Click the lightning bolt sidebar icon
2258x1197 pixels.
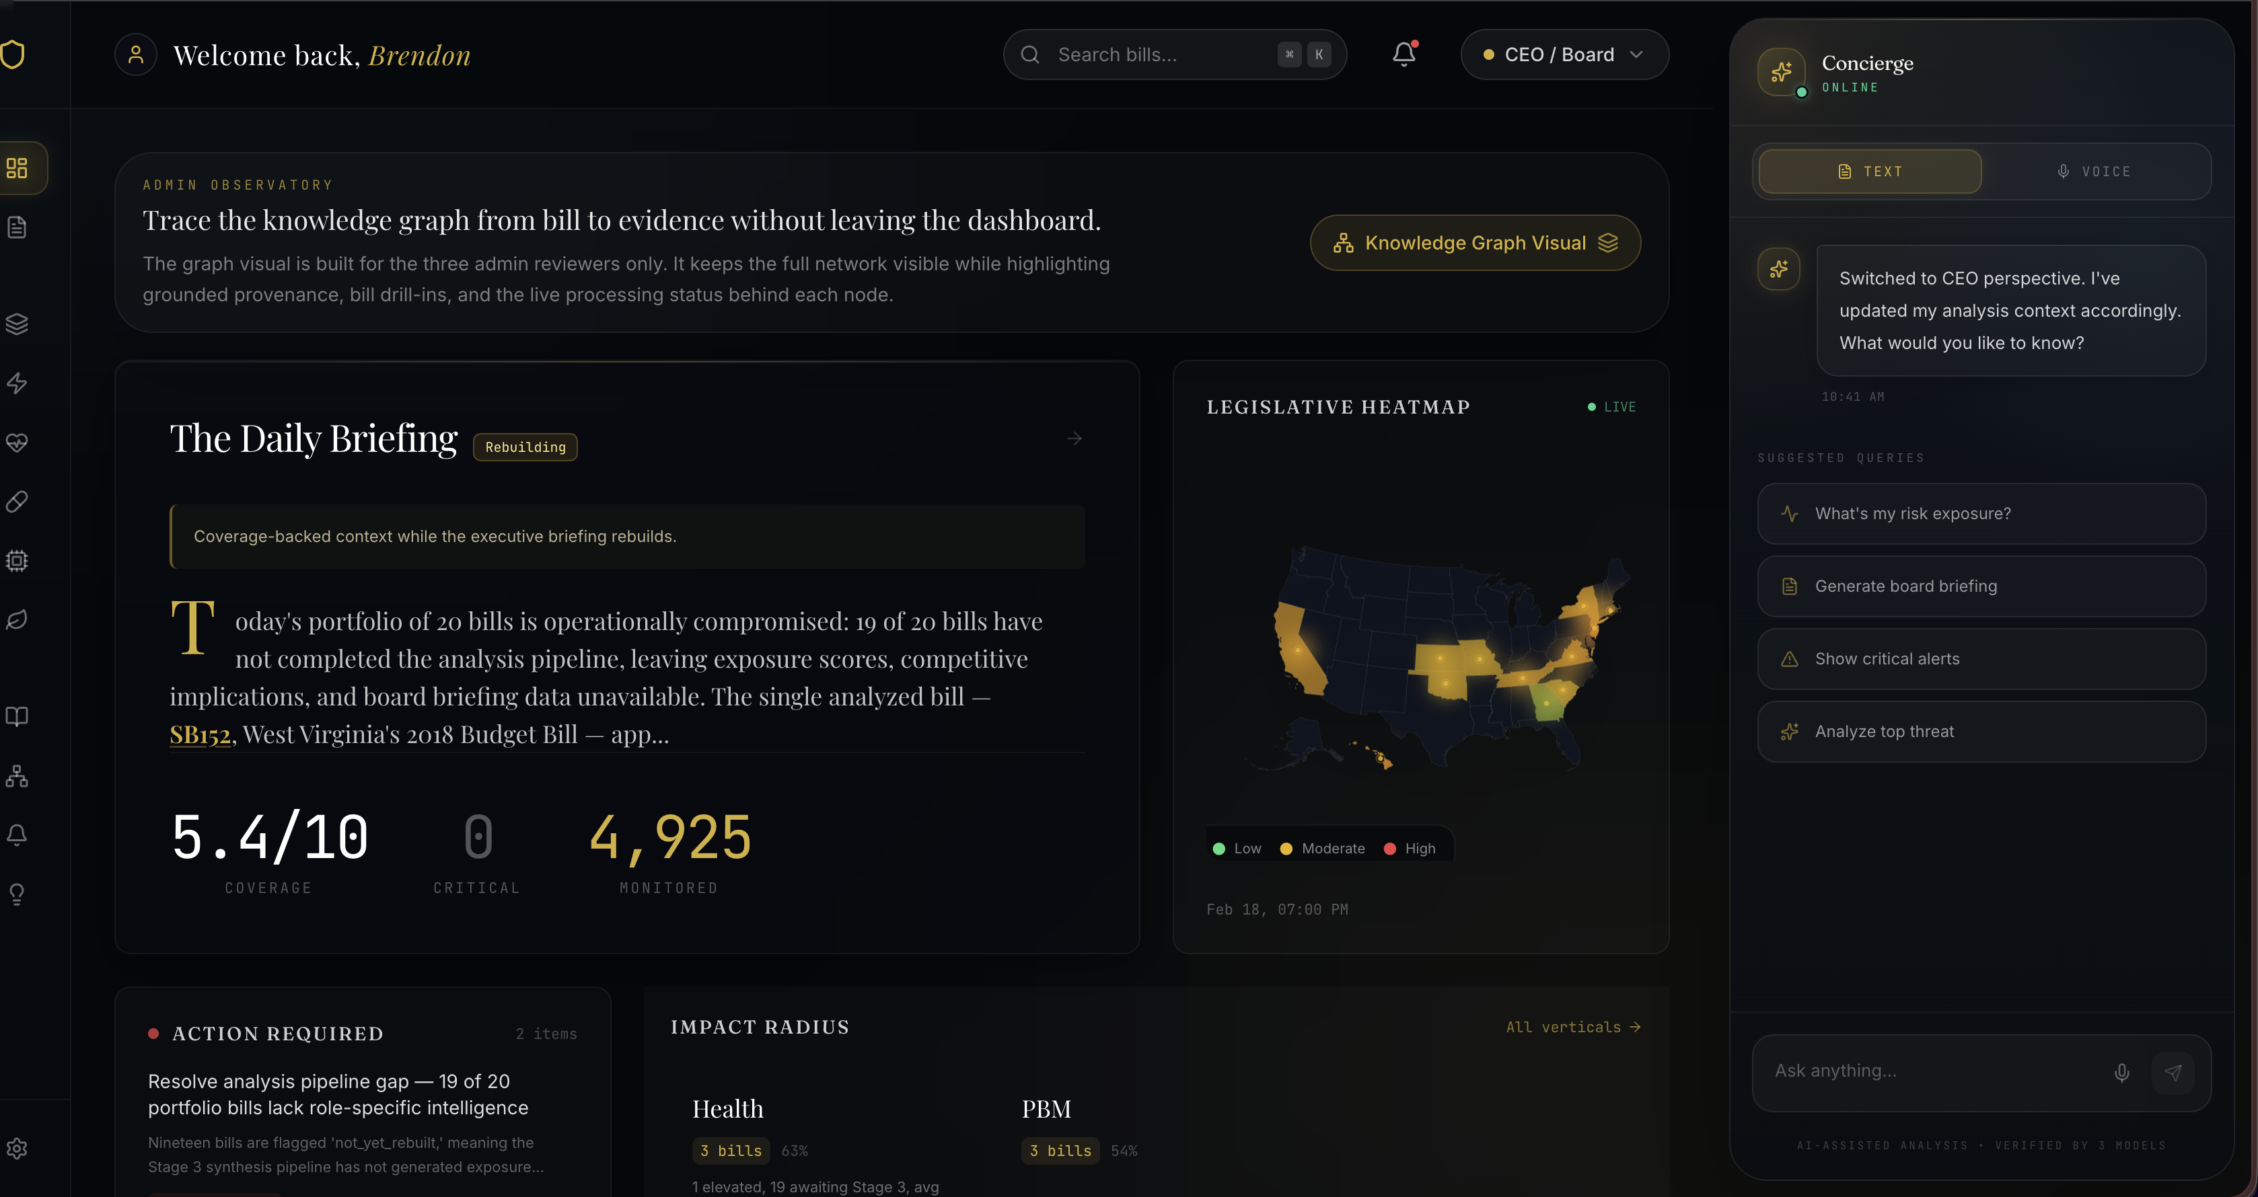point(17,383)
